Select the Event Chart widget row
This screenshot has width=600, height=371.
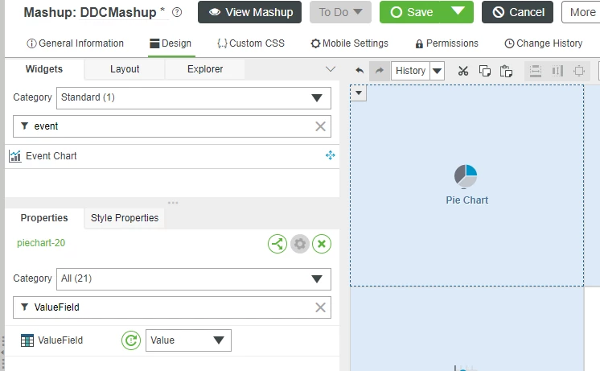click(172, 156)
